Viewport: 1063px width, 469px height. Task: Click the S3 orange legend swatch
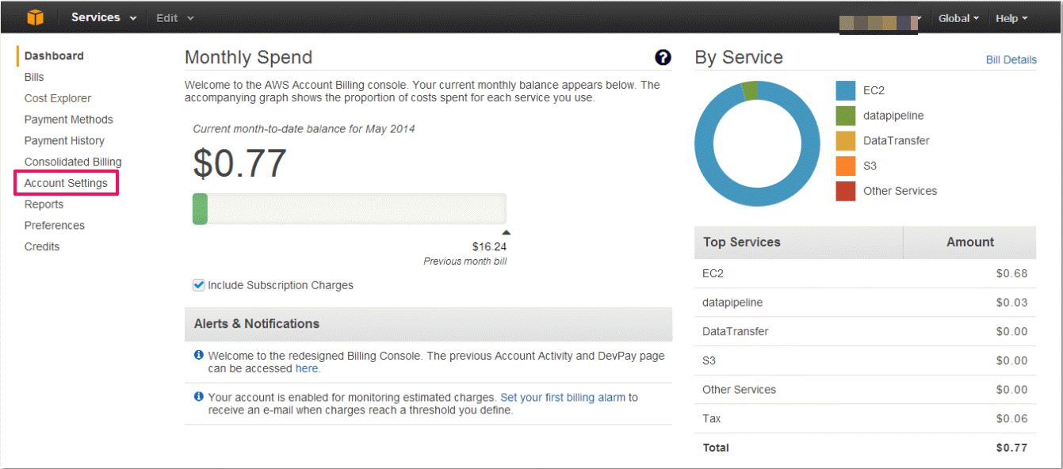click(x=846, y=166)
